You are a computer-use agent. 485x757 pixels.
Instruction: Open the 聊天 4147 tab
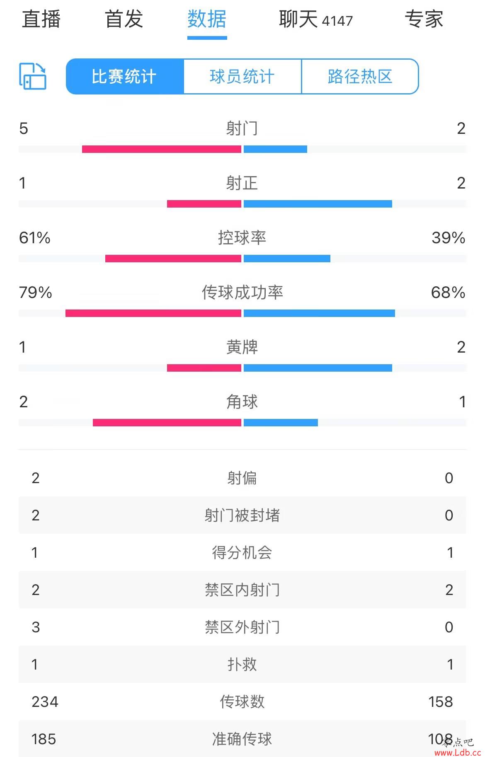coord(316,19)
